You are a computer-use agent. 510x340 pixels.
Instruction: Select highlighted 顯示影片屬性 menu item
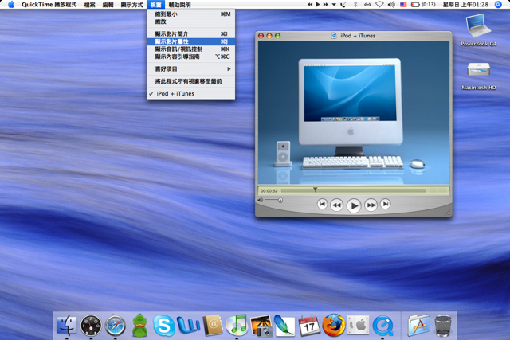tap(190, 41)
